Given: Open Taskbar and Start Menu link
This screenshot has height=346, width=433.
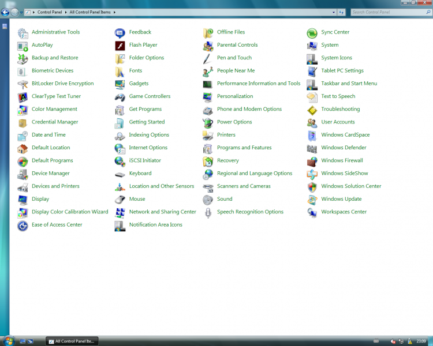Looking at the screenshot, I should (349, 83).
